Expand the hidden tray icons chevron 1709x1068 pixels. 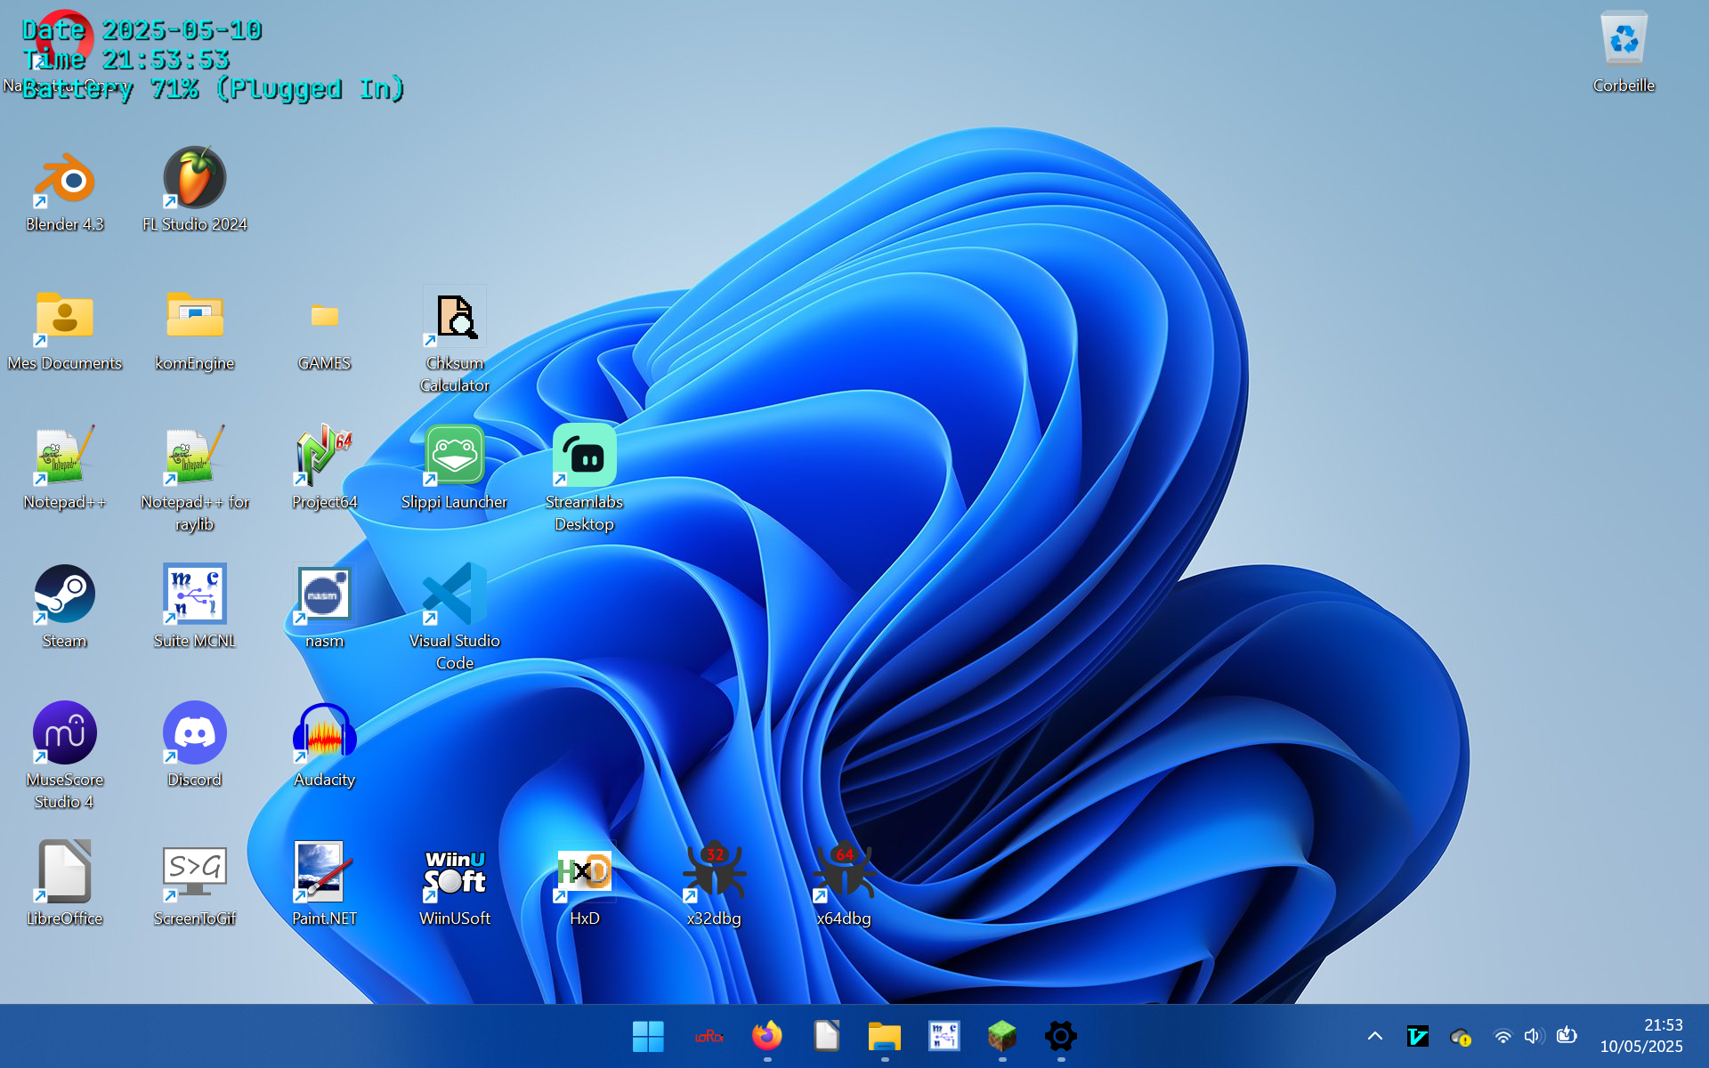coord(1375,1036)
